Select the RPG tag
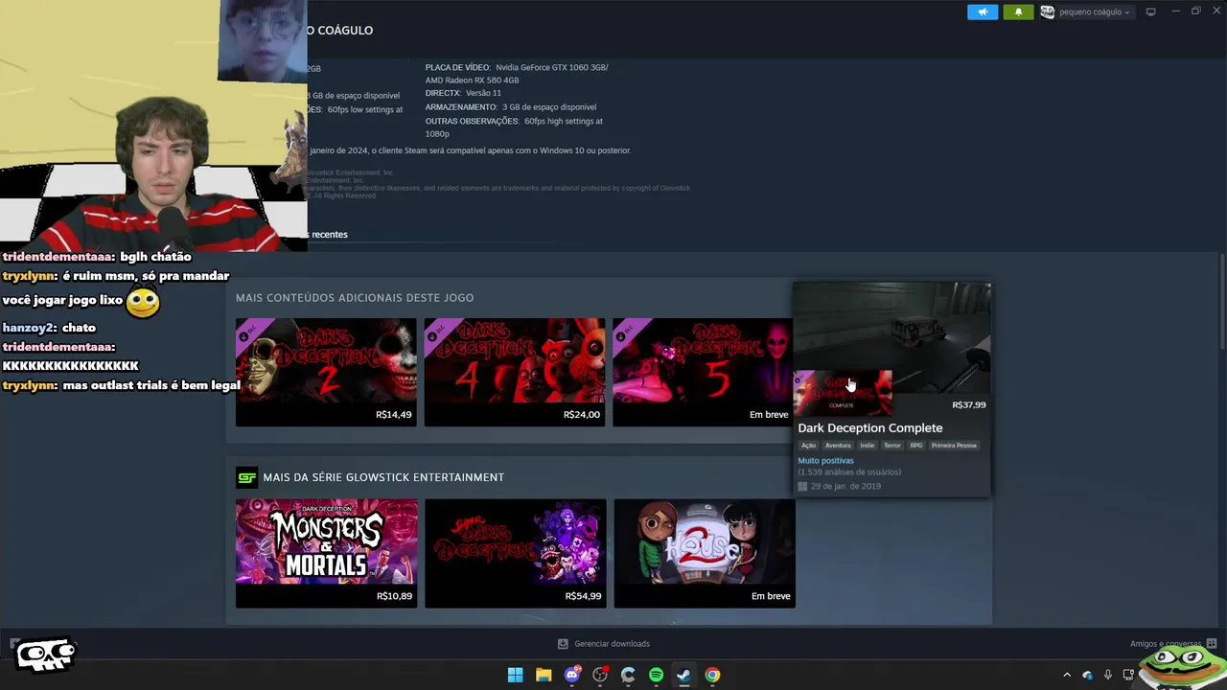 pyautogui.click(x=915, y=446)
